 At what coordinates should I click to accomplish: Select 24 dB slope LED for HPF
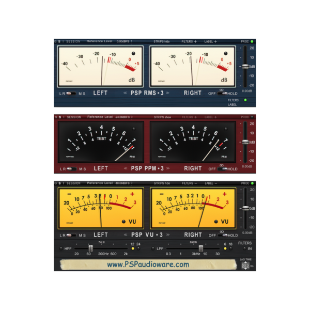(138, 249)
